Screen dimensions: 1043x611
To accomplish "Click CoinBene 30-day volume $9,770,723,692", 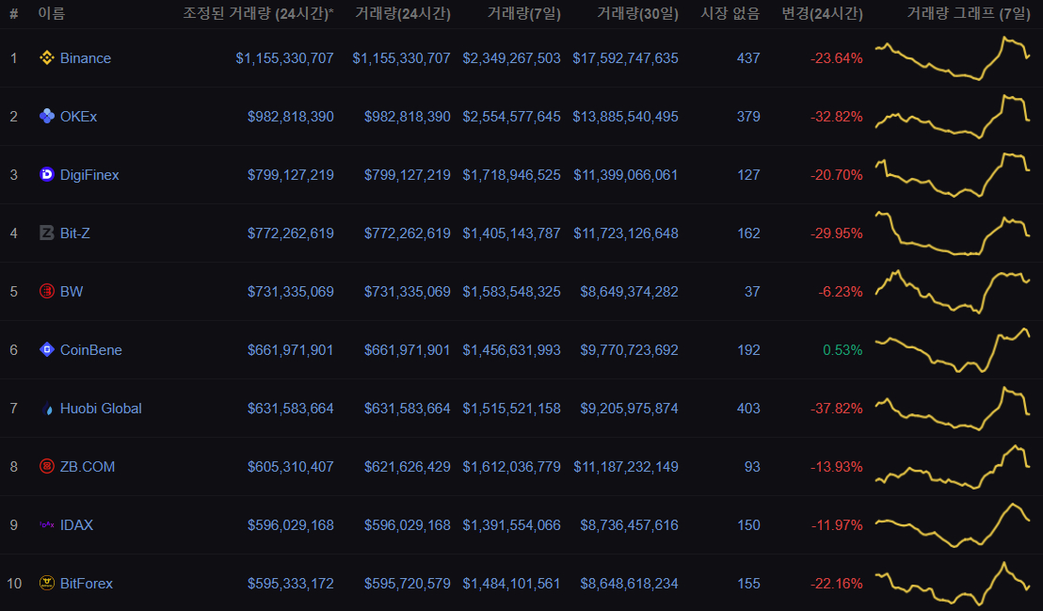I will [x=629, y=350].
